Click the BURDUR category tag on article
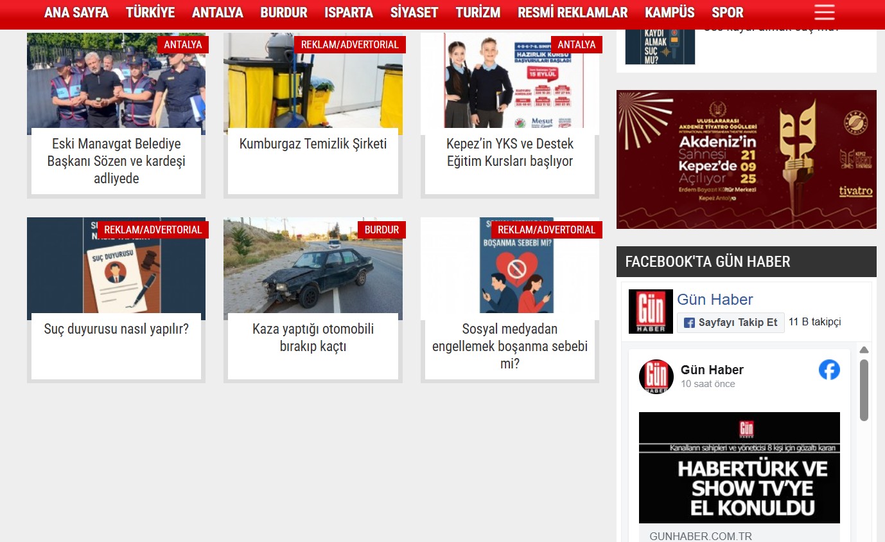Screen dimensions: 885x542 pos(381,230)
